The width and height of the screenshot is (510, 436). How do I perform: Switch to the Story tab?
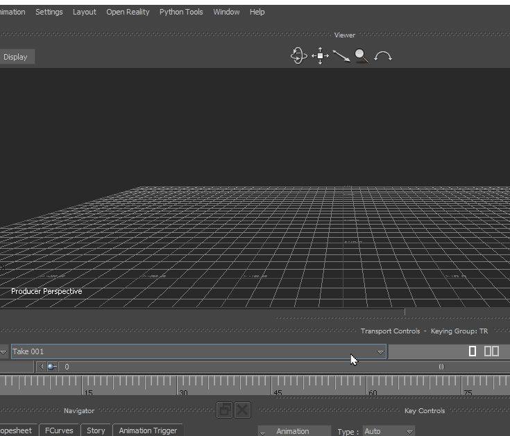point(96,430)
